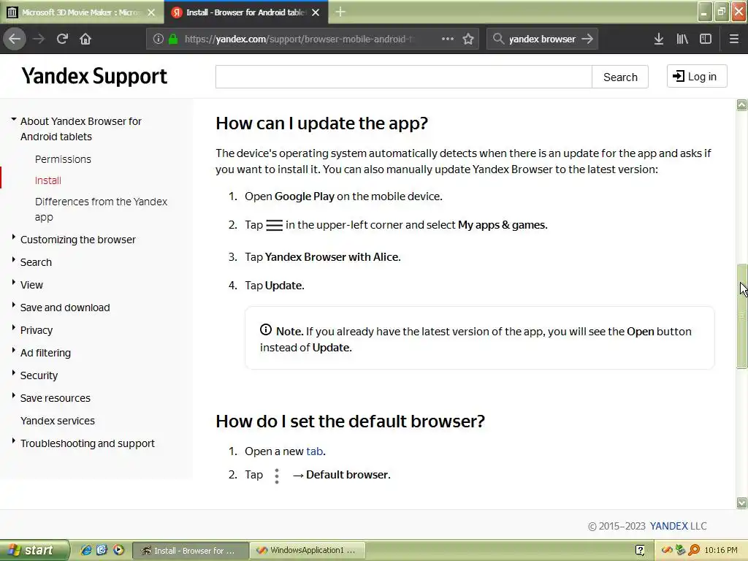Expand the Save resources section
748x561 pixels.
[x=56, y=398]
